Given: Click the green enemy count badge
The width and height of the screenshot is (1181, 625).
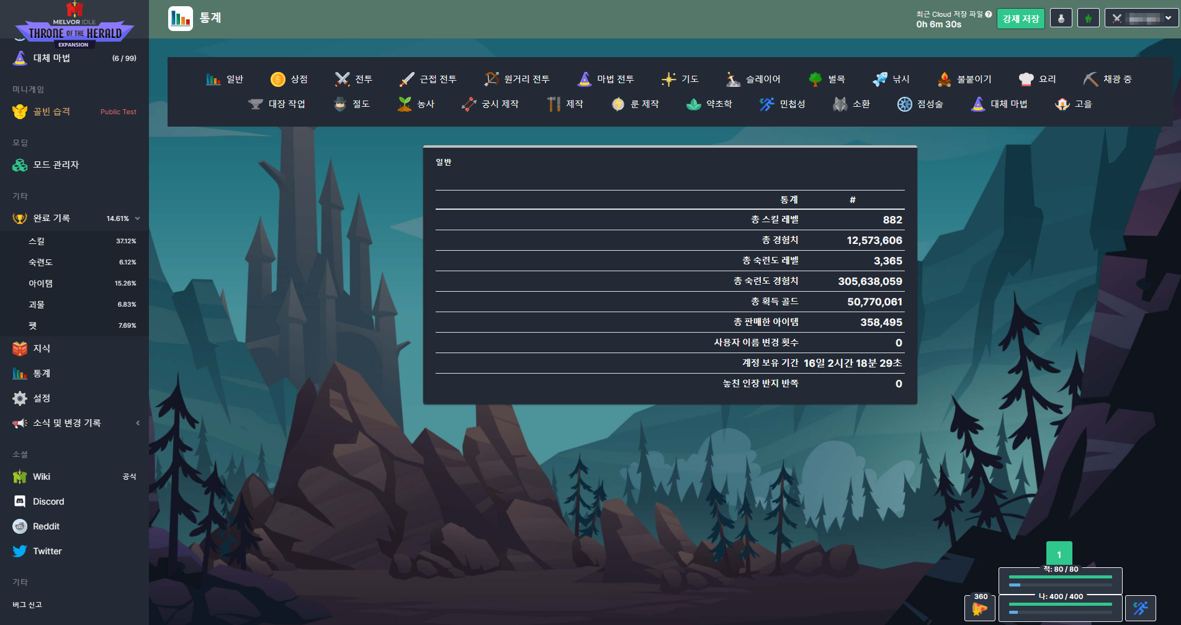Looking at the screenshot, I should pos(1059,554).
